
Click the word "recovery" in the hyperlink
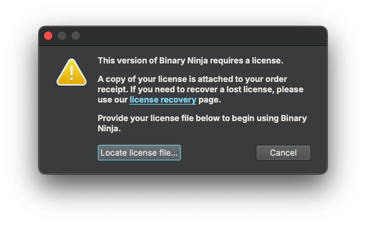point(179,100)
